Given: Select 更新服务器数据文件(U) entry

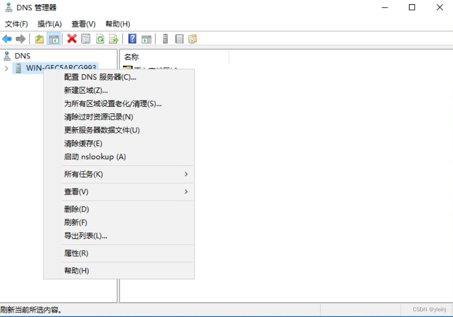Looking at the screenshot, I should point(119,130).
